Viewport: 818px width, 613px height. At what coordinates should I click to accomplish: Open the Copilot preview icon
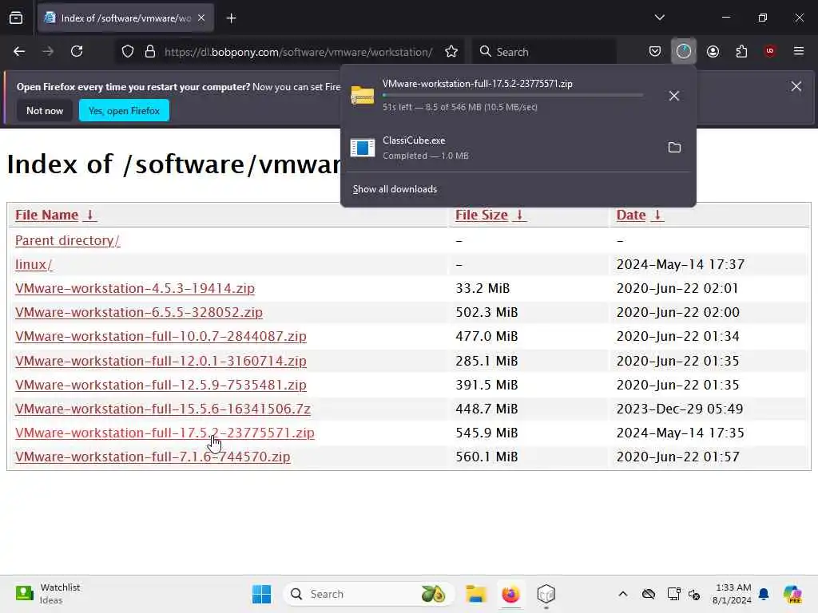click(792, 594)
